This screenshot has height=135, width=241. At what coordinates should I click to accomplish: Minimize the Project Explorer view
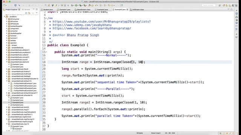34,9
